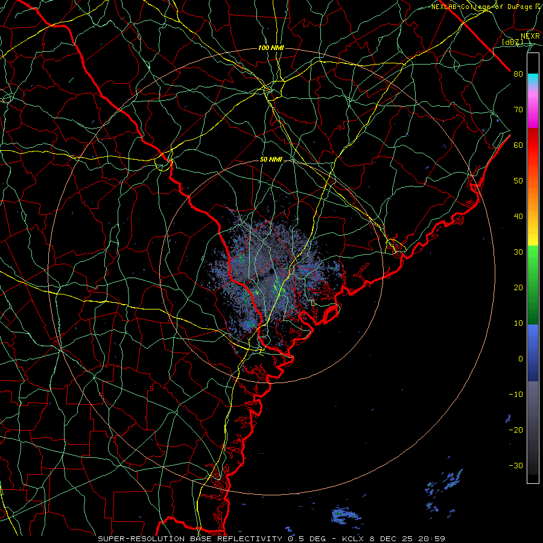This screenshot has width=543, height=543.
Task: Click the 60 value on the dBZ scale
Action: 518,145
